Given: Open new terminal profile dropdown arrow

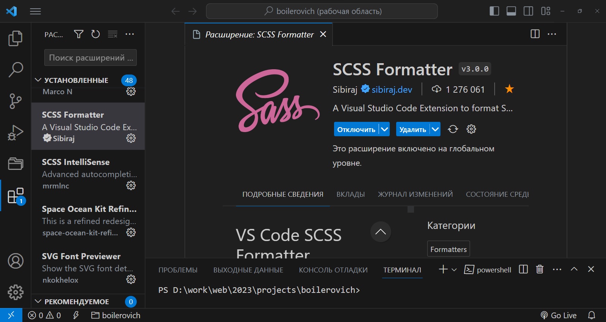Looking at the screenshot, I should (454, 270).
